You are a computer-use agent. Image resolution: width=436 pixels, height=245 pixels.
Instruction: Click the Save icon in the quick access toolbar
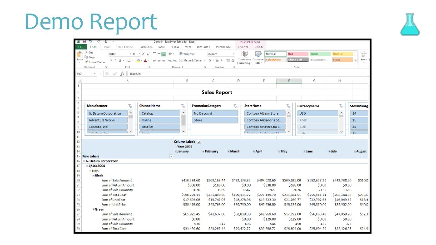tap(84, 42)
